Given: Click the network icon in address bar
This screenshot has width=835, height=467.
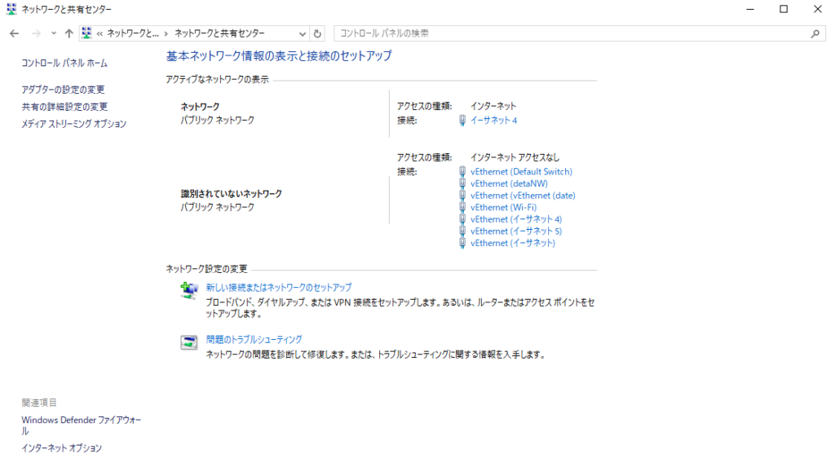Looking at the screenshot, I should point(86,33).
